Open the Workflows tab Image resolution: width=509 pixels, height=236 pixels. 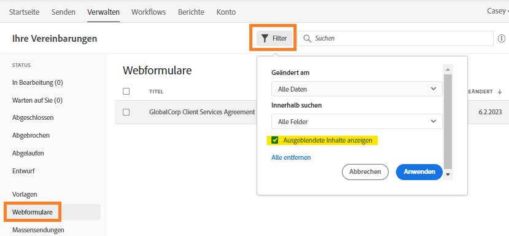(x=149, y=12)
